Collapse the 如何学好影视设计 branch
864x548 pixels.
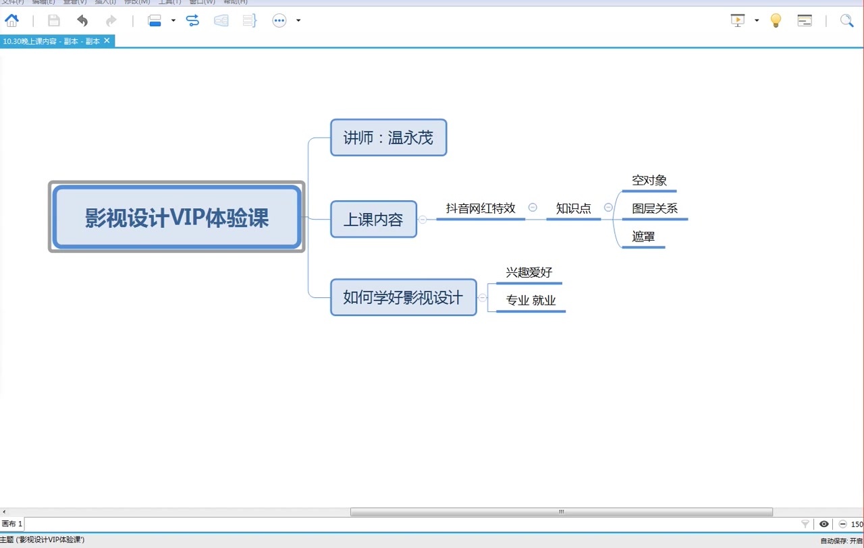point(483,297)
